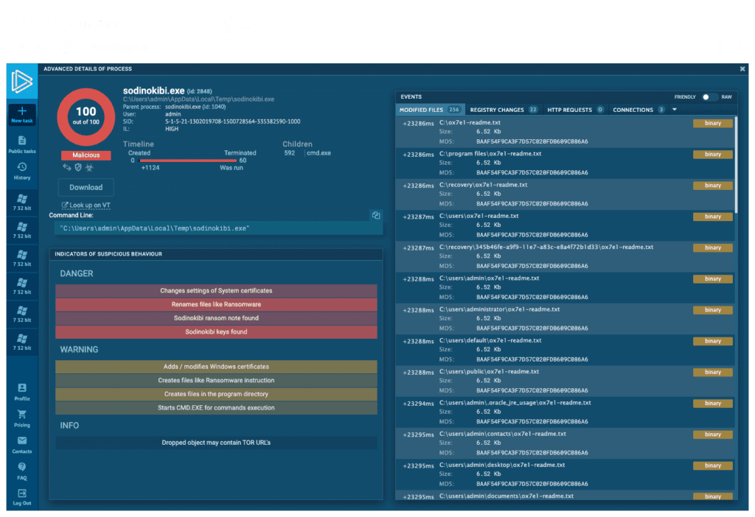Copy the command line with the copy icon
Screen dimensions: 755x517
pyautogui.click(x=376, y=216)
